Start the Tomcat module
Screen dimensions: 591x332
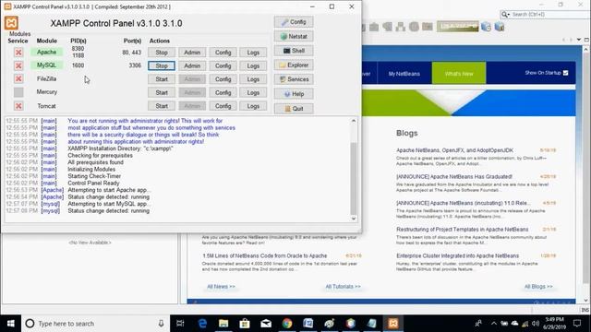[x=162, y=106]
